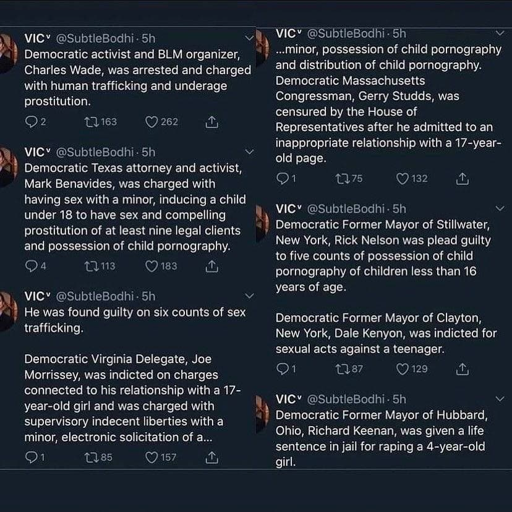Share the Dale Kenyon tweet
This screenshot has height=512, width=512.
(x=462, y=369)
